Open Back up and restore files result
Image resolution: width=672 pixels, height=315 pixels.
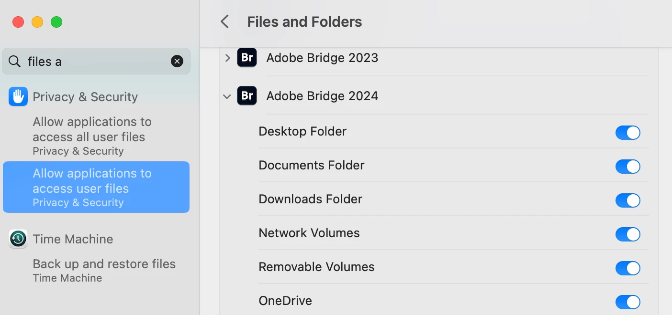click(x=104, y=270)
